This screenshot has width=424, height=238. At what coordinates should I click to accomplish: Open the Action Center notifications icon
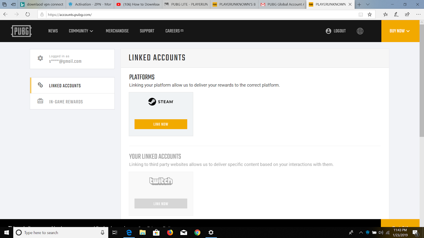[416, 233]
